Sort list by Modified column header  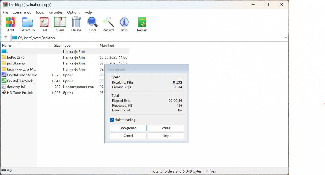click(x=113, y=45)
